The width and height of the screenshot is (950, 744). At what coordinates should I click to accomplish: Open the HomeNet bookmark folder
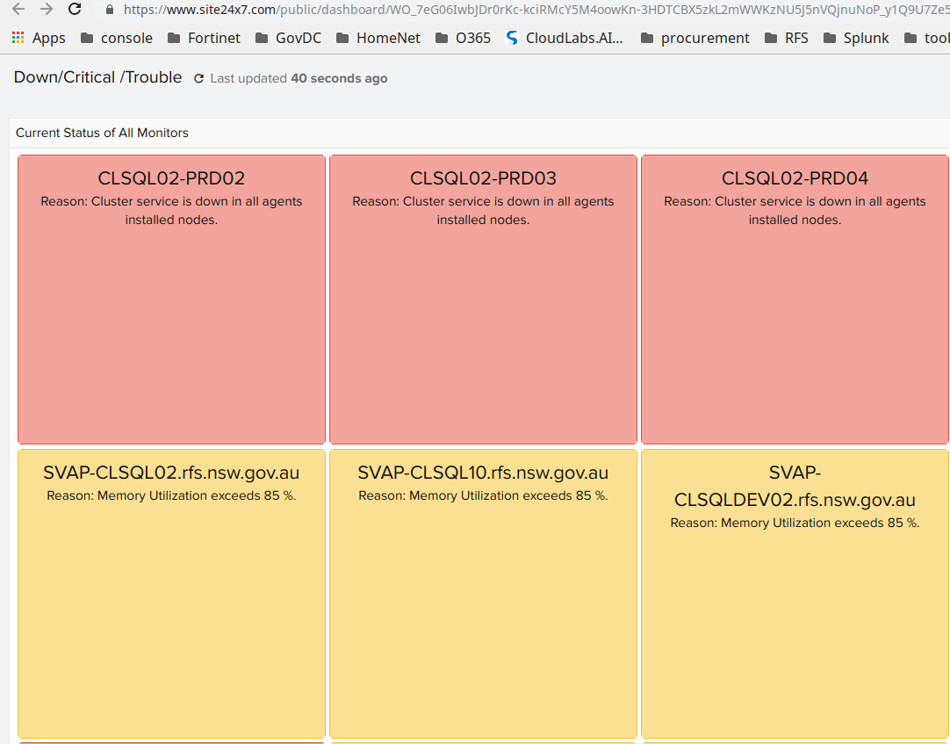[x=378, y=38]
